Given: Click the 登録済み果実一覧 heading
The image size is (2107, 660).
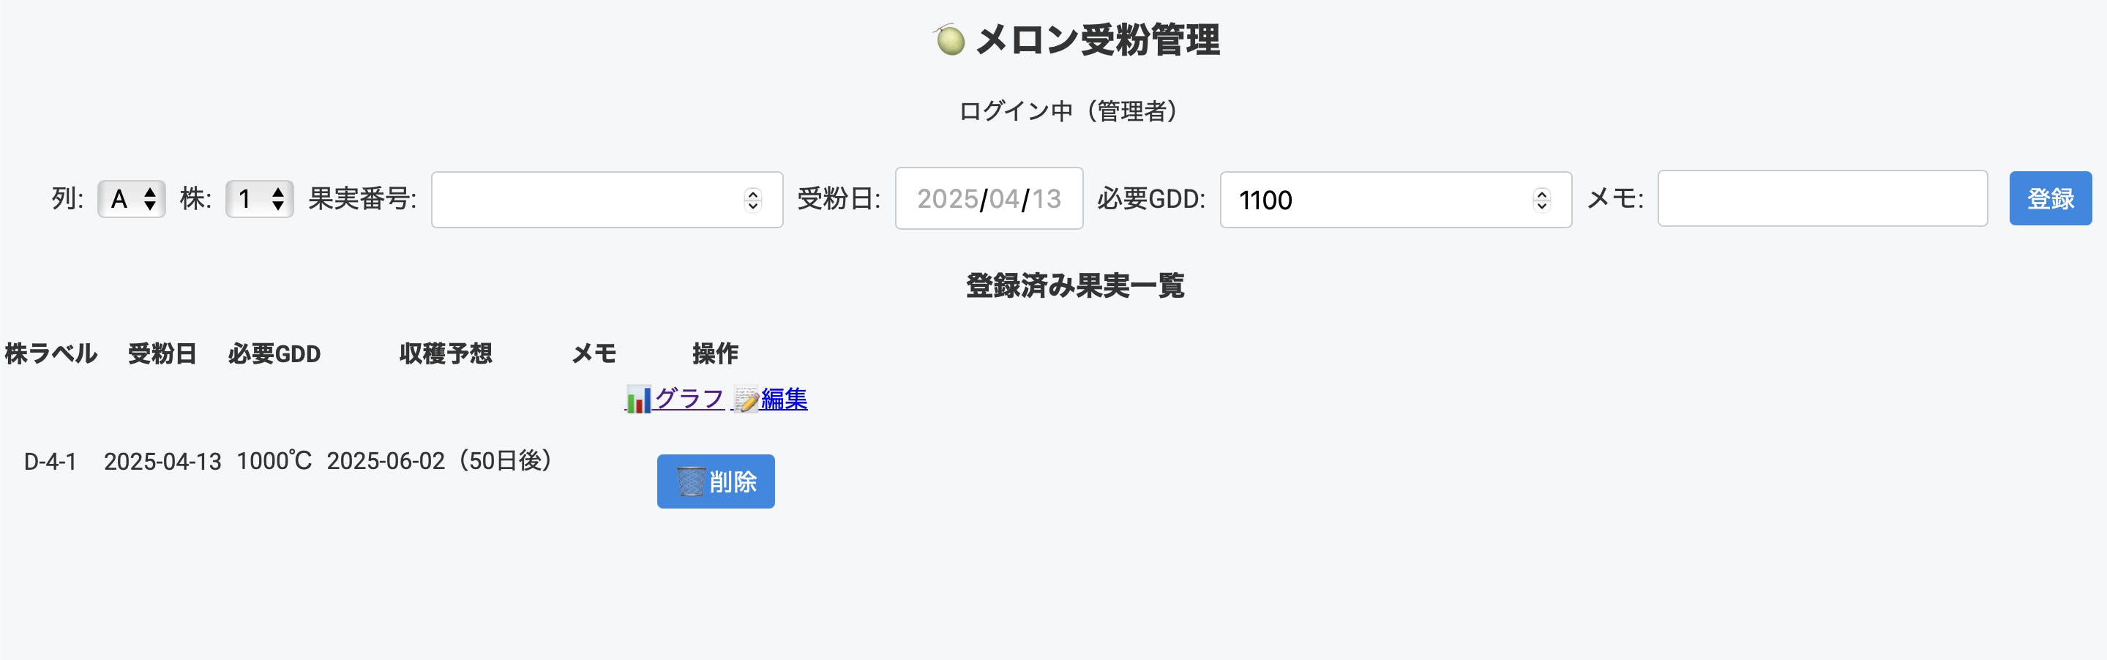Looking at the screenshot, I should pyautogui.click(x=1075, y=285).
